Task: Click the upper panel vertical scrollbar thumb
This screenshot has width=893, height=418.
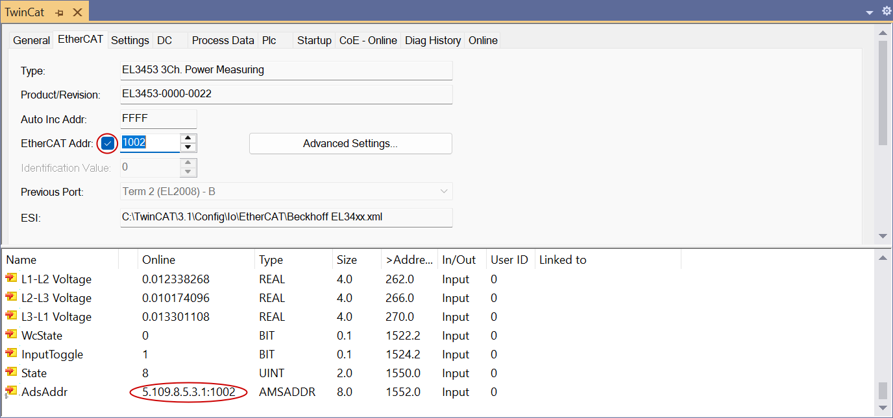Action: pyautogui.click(x=882, y=91)
